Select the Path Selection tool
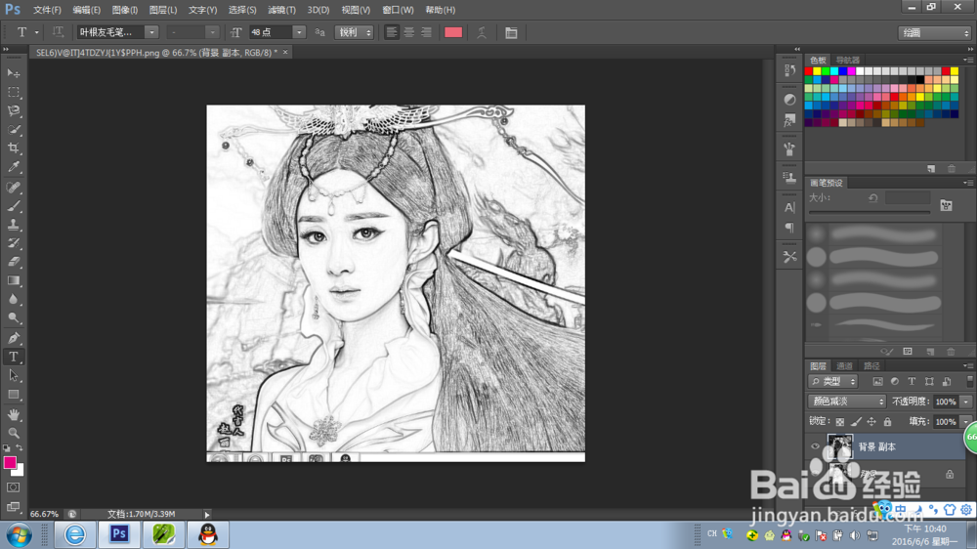977x549 pixels. (13, 375)
